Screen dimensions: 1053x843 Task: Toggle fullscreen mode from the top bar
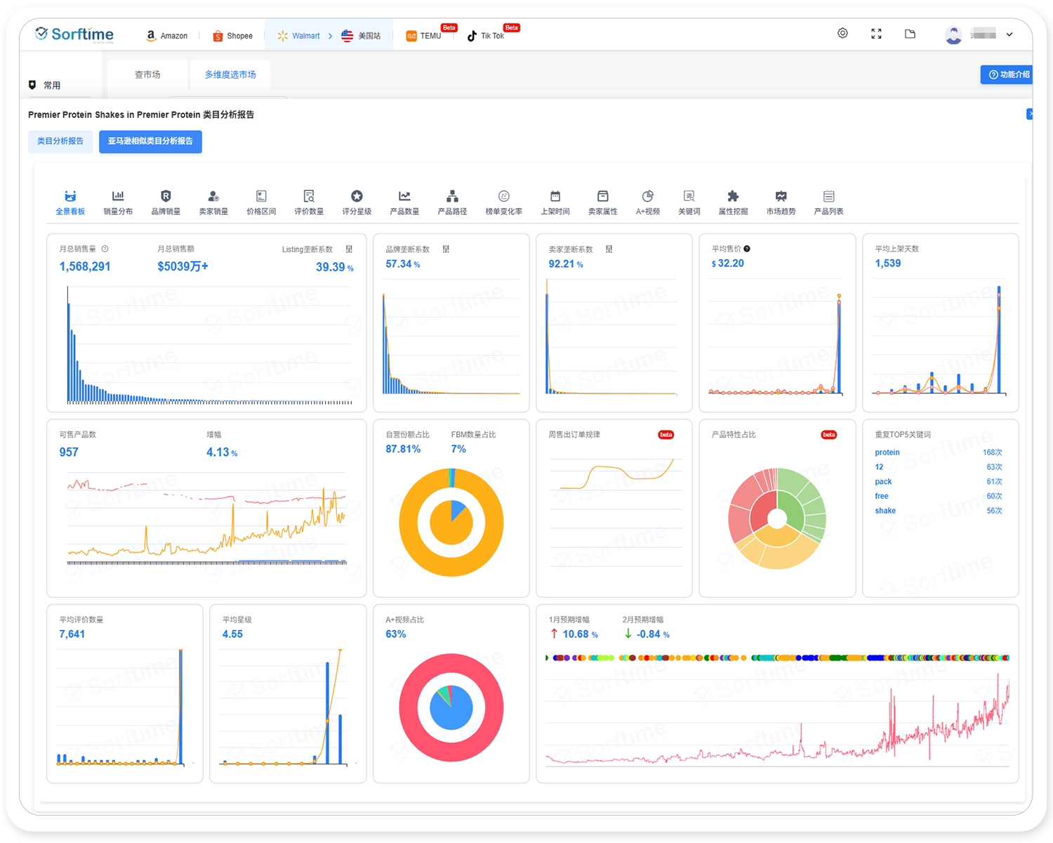point(876,34)
